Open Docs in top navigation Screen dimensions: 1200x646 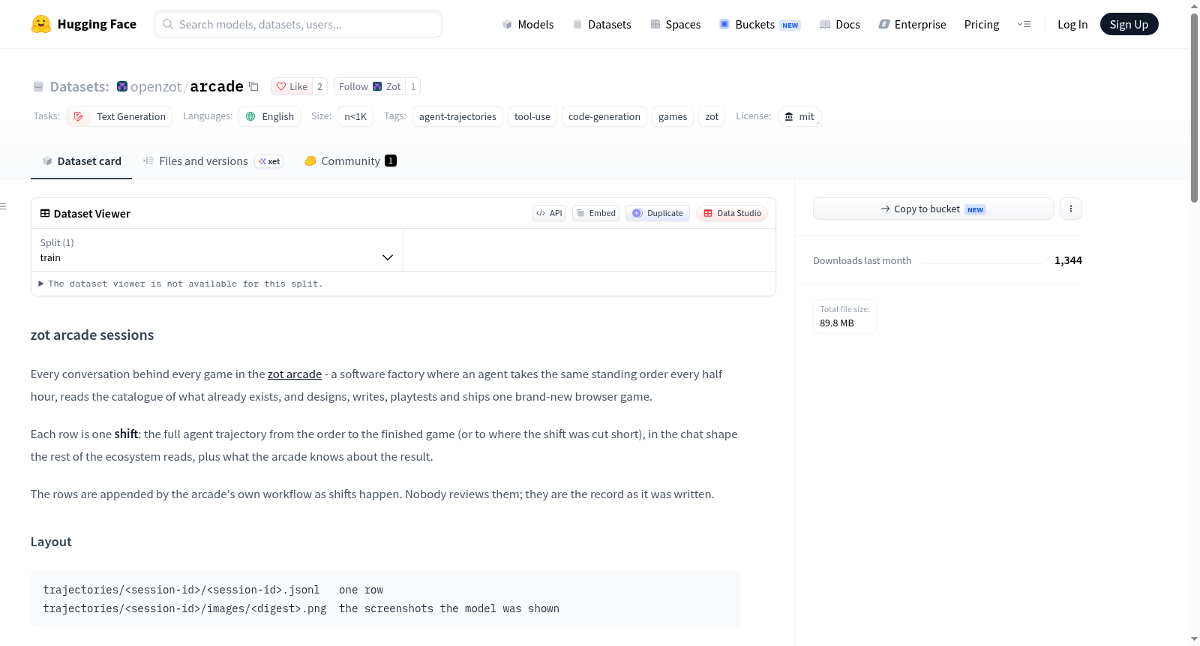840,24
